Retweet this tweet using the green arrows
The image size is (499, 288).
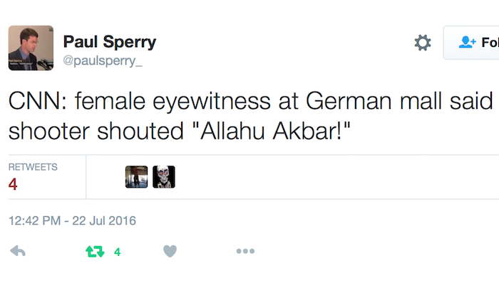pos(95,251)
